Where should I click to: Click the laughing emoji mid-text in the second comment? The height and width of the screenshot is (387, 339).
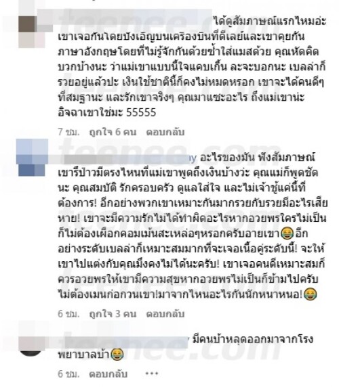point(287,233)
